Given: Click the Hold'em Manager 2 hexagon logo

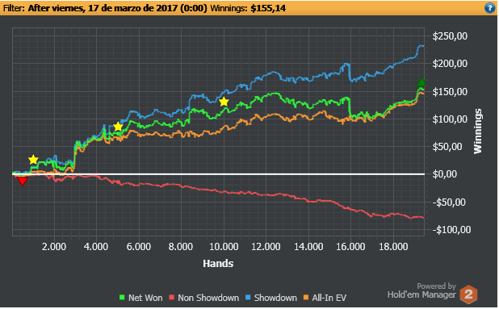Looking at the screenshot, I should [x=468, y=294].
